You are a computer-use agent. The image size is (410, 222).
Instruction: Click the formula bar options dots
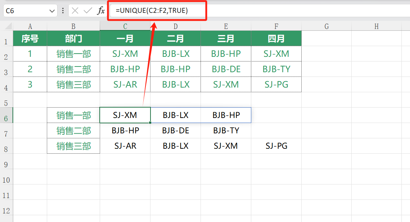tap(63, 11)
